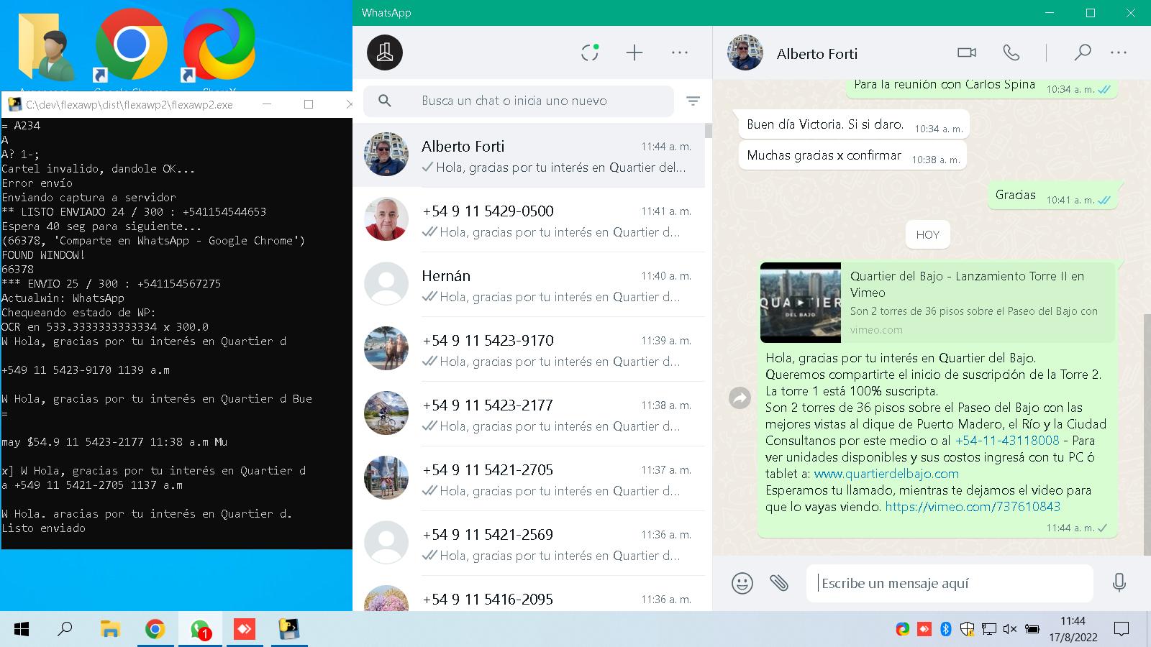This screenshot has height=647, width=1151.
Task: Click the taskbar clock showing 11:44
Action: [x=1073, y=630]
